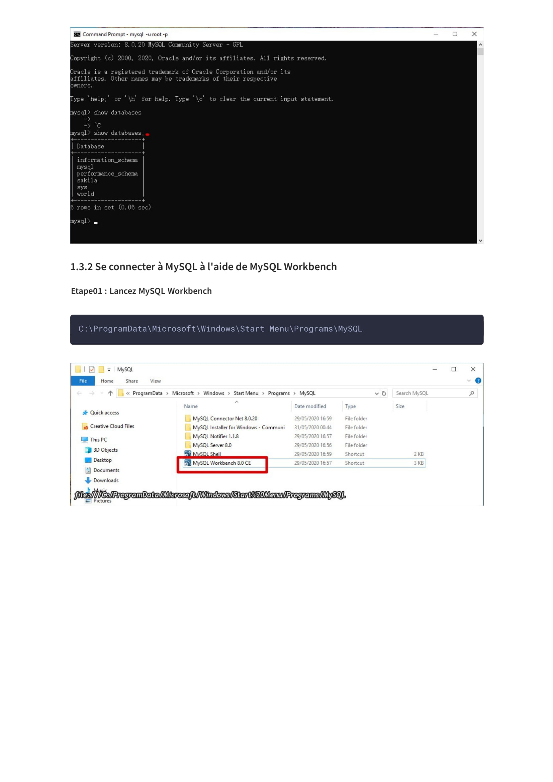Click the Command Prompt window title icon
Viewport: 553px width, 782px height.
(77, 34)
